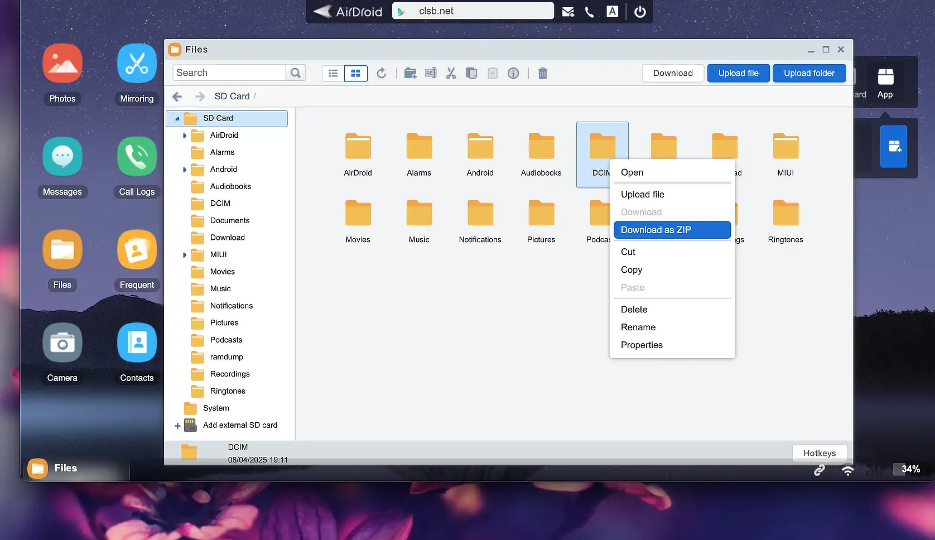The width and height of the screenshot is (935, 540).
Task: Launch the Mirroring app icon
Action: (137, 64)
